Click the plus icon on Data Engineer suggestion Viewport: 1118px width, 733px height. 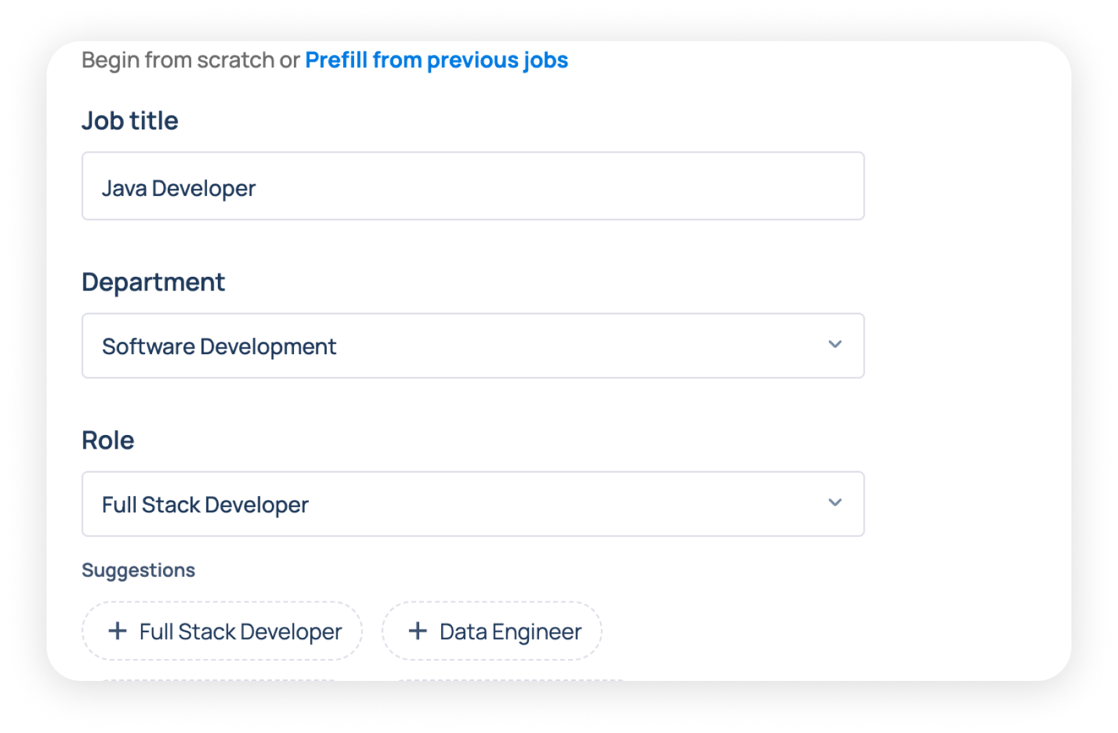pos(418,631)
